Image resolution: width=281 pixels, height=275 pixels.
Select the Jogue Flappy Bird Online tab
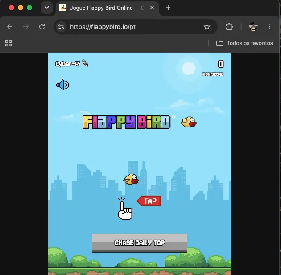[x=107, y=8]
